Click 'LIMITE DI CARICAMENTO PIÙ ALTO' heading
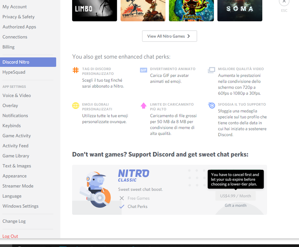Image resolution: width=299 pixels, height=247 pixels. (x=172, y=107)
